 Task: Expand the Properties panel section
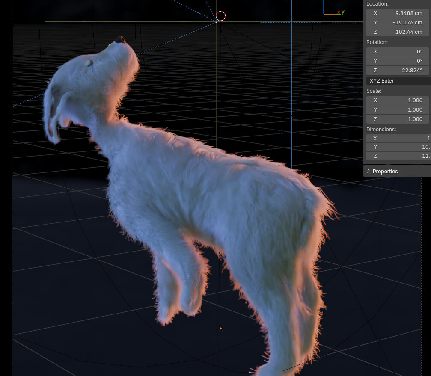[397, 171]
